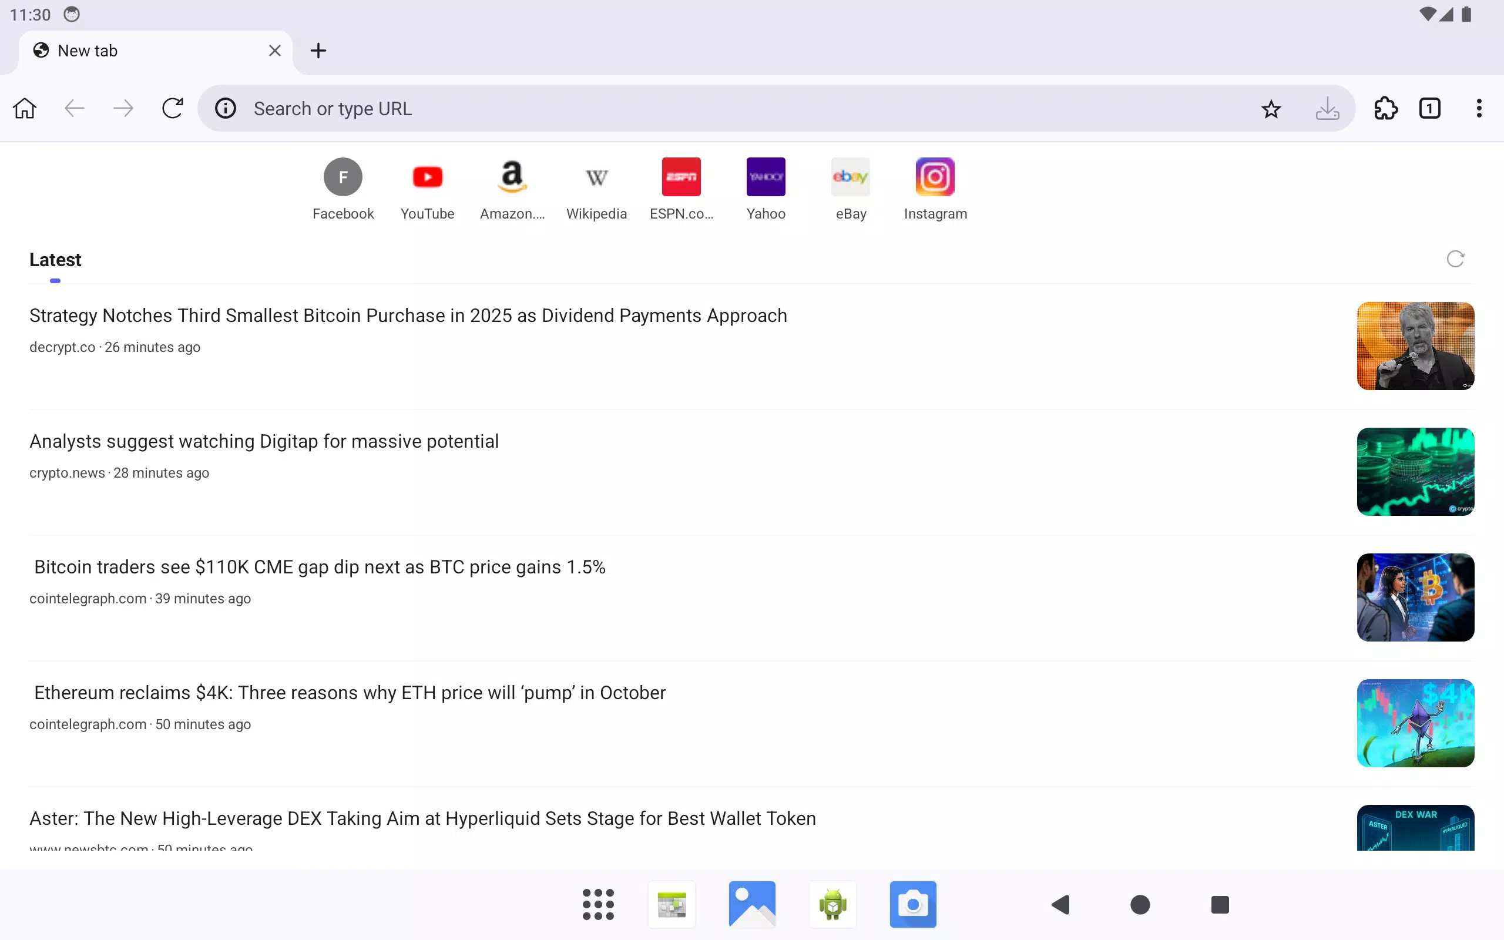
Task: Open the app drawer grid icon
Action: (598, 905)
